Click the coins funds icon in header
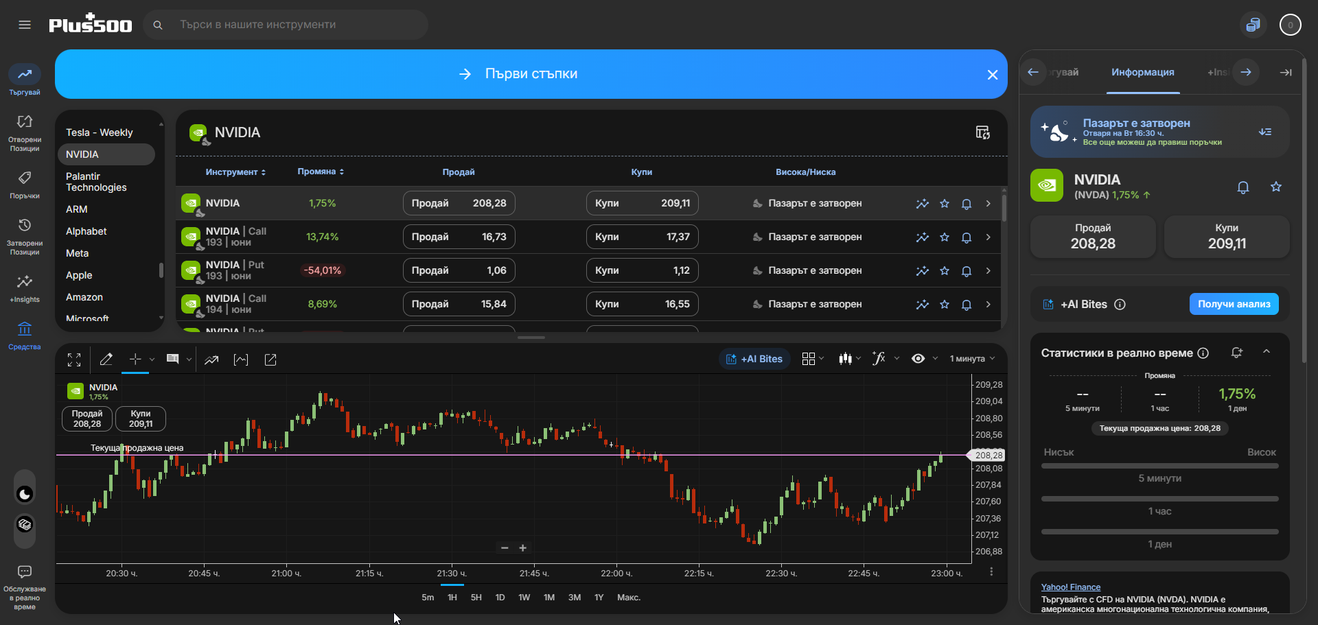 pos(1253,25)
